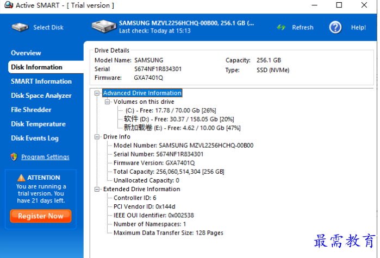Screen dimensions: 380x258
Task: Select the PCI Vendor ID row
Action: (x=145, y=207)
